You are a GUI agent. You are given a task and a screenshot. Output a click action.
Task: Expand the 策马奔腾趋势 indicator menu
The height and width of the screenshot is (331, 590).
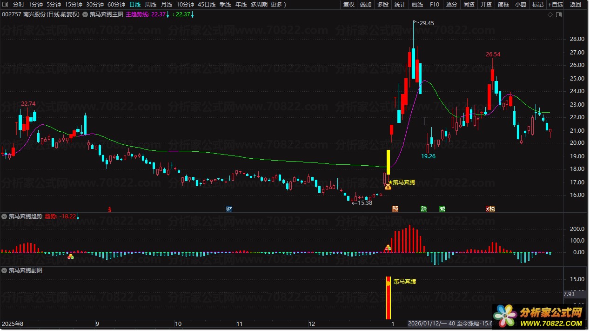point(4,216)
